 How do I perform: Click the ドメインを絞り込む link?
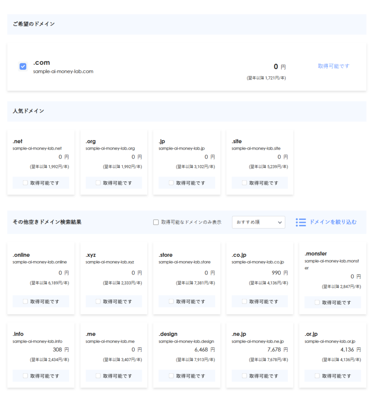[x=333, y=222]
